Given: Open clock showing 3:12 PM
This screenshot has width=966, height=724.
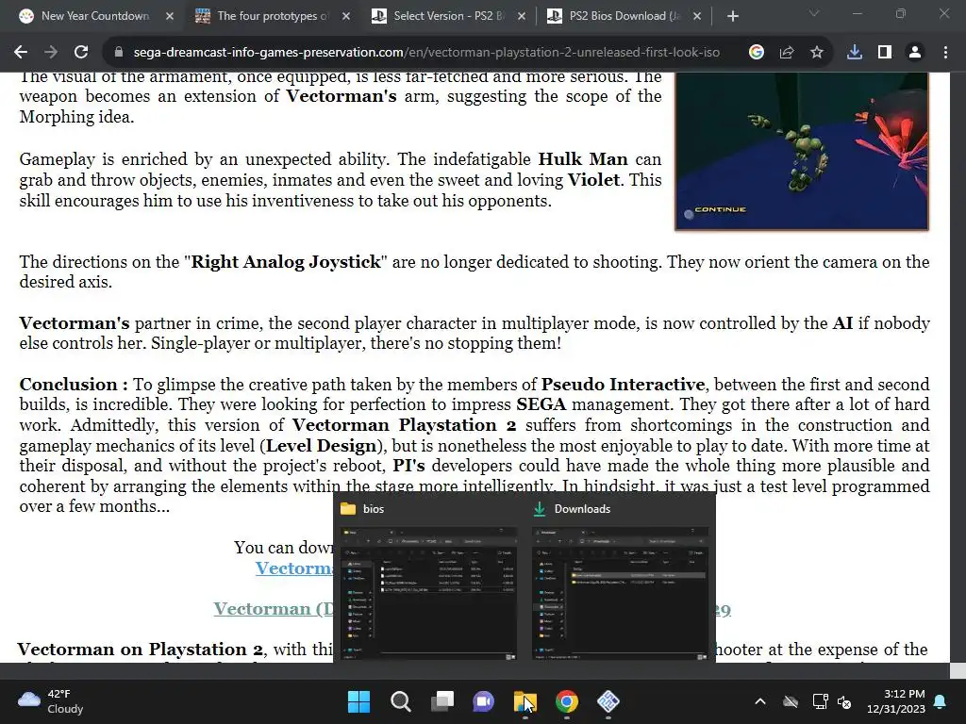Looking at the screenshot, I should [896, 701].
